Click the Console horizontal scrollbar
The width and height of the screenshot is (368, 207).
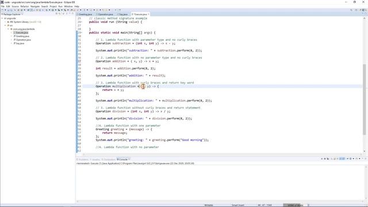220,201
